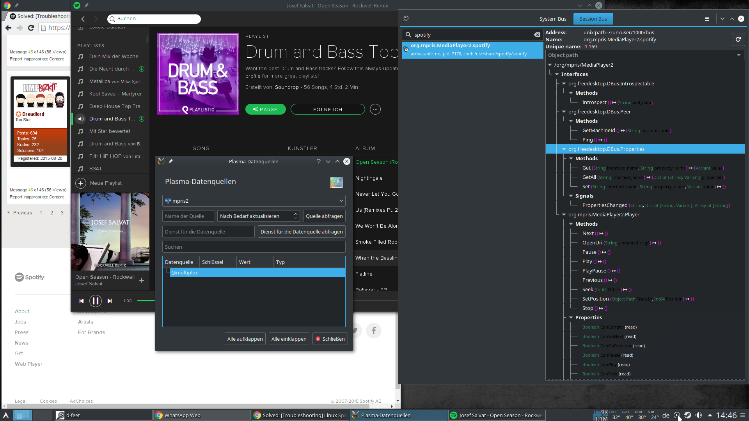Screen dimensions: 749x421
Task: Open the mpris2 data engine dropdown
Action: point(254,201)
